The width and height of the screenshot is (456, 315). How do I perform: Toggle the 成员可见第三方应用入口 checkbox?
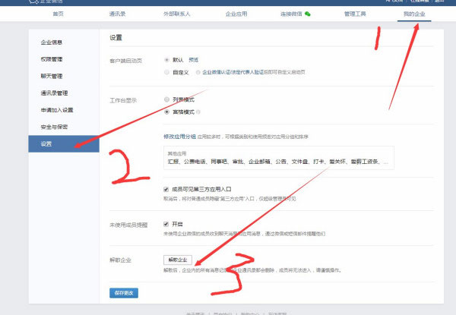click(x=167, y=189)
